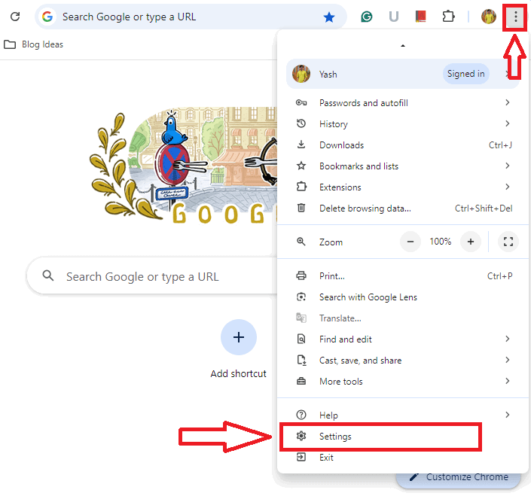
Task: Select the Translate menu item
Action: pyautogui.click(x=402, y=318)
